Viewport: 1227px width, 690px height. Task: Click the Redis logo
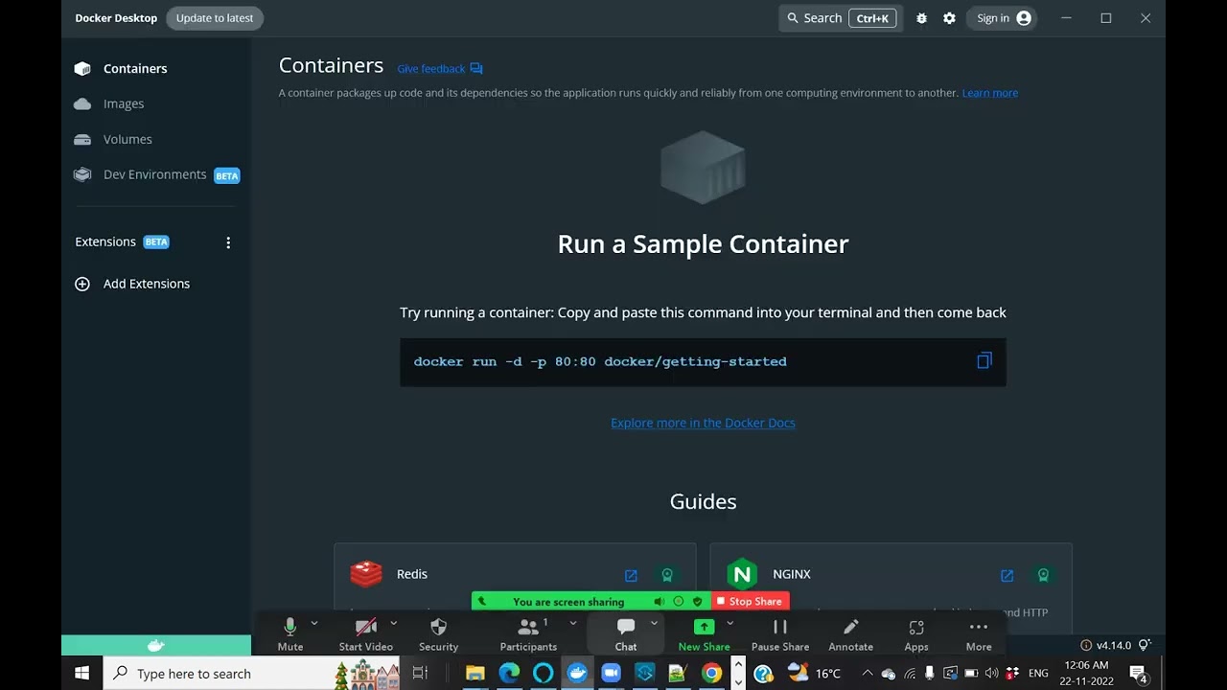click(366, 574)
